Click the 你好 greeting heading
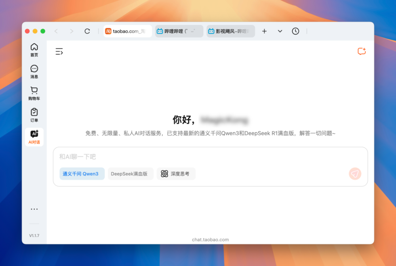The height and width of the screenshot is (266, 396). pos(184,120)
